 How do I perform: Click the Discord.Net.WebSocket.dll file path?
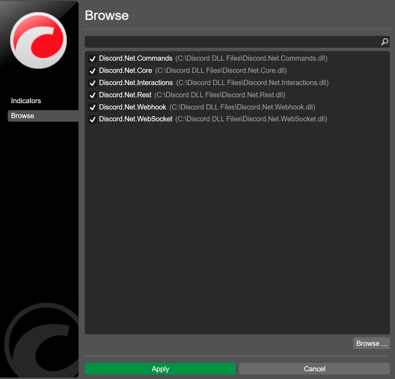click(x=251, y=119)
